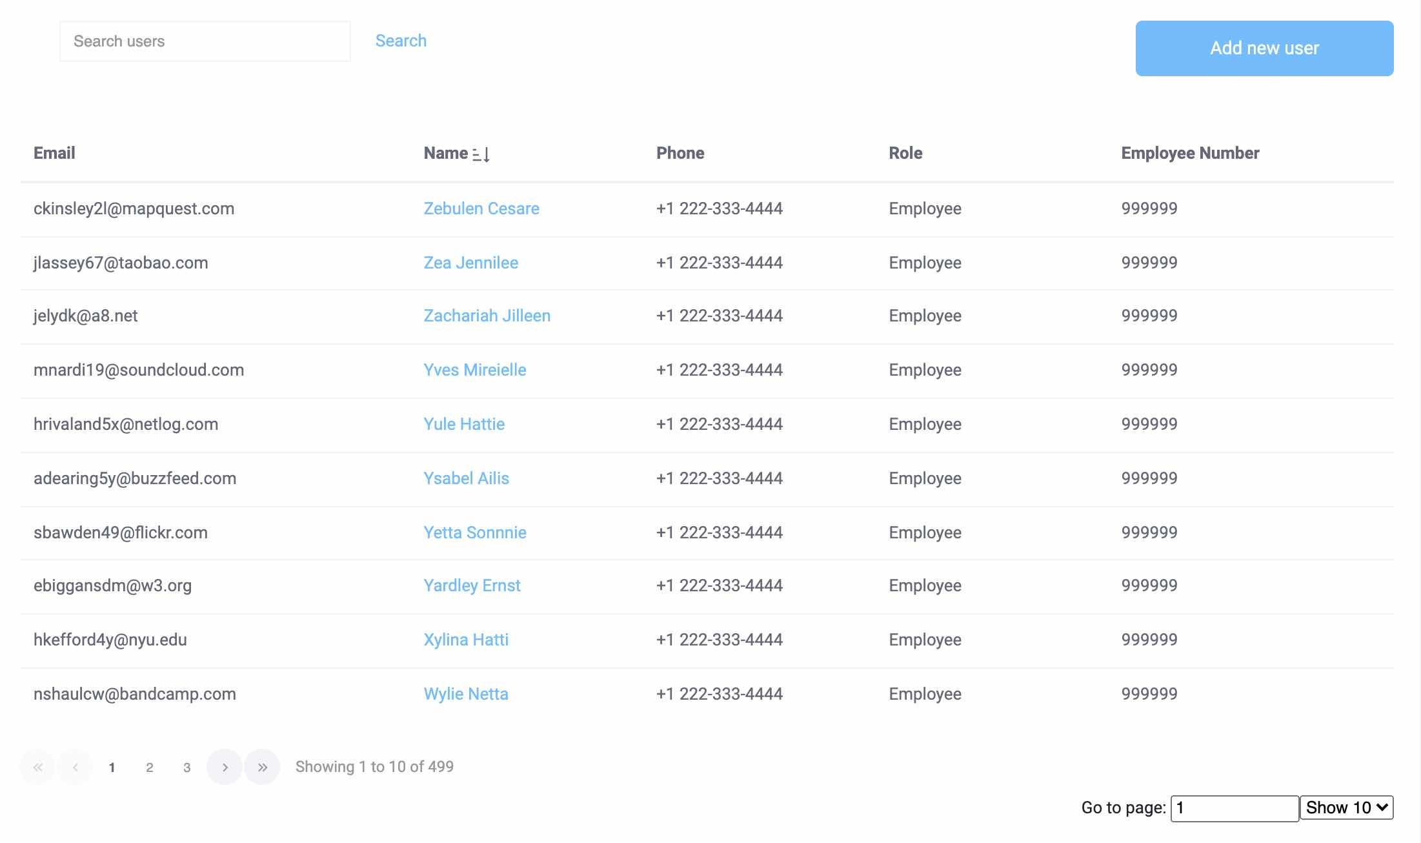Click inside the Search users input field
The image size is (1421, 843).
[x=205, y=41]
